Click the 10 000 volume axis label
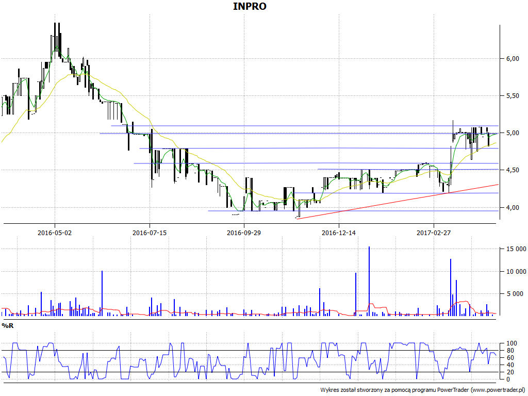This screenshot has width=528, height=396. [516, 272]
